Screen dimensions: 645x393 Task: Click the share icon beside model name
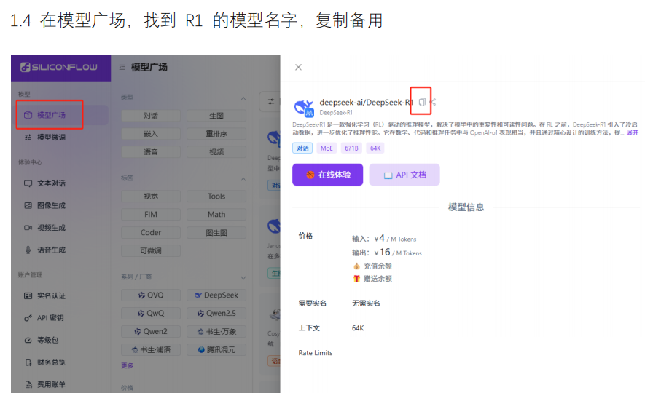coord(433,102)
